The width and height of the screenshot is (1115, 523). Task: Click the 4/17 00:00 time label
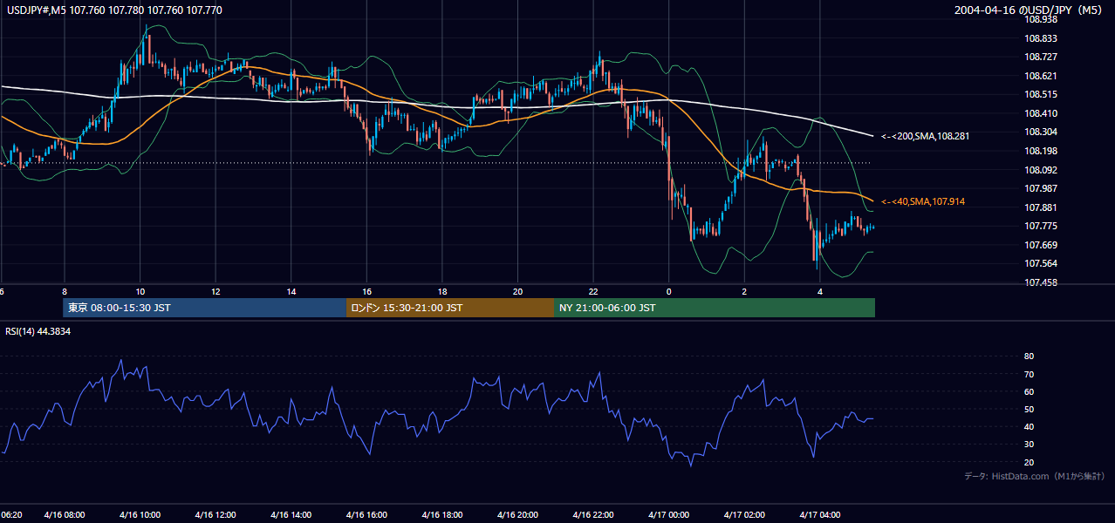(668, 514)
